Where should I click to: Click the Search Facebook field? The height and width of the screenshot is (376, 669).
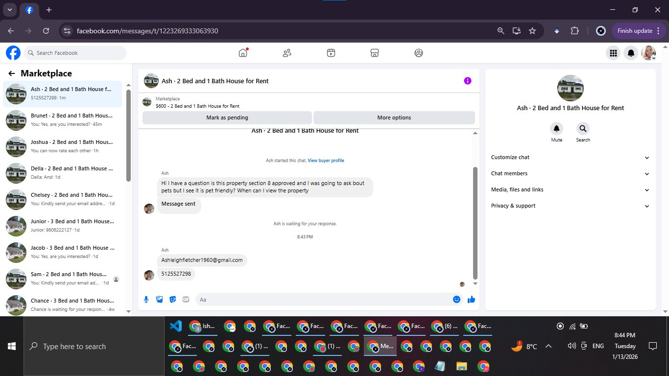coord(75,53)
